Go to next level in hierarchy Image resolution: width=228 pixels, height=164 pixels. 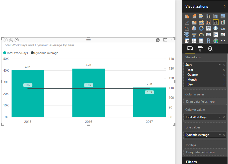(x=11, y=40)
